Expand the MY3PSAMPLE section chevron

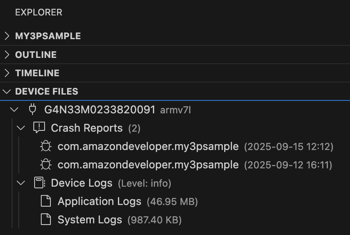tap(7, 36)
